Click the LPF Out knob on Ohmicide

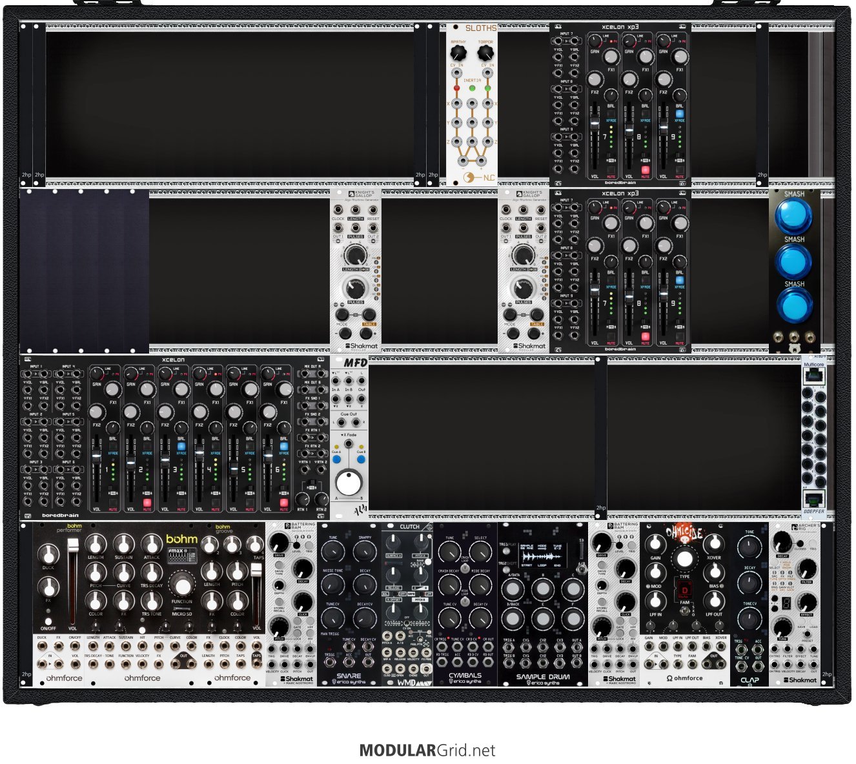714,601
